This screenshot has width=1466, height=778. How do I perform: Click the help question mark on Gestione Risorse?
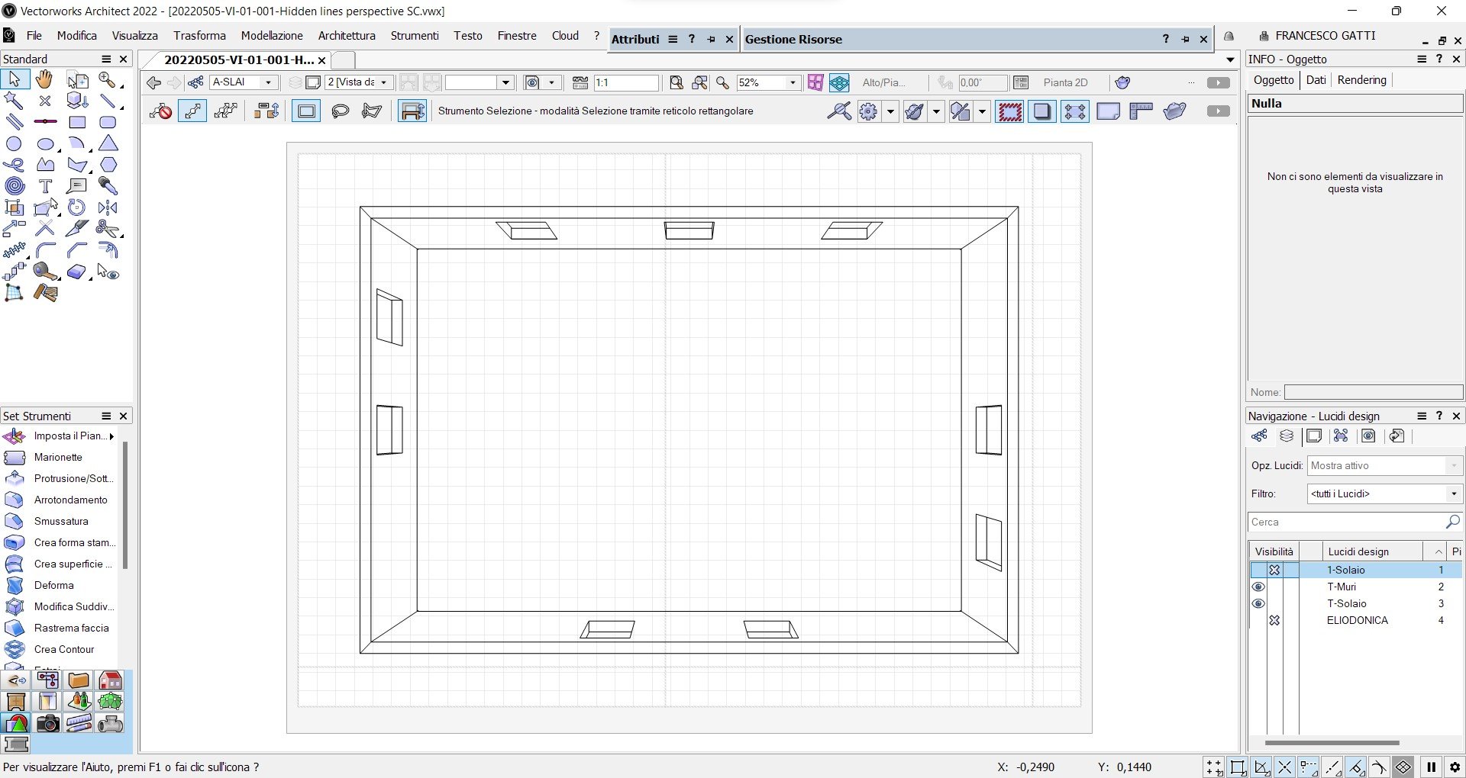1166,39
